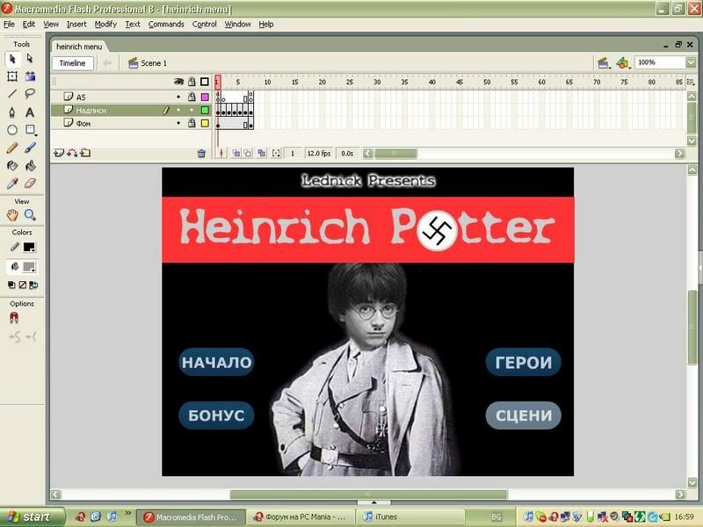Image resolution: width=703 pixels, height=527 pixels.
Task: Hide the Надписи layer
Action: click(x=178, y=110)
